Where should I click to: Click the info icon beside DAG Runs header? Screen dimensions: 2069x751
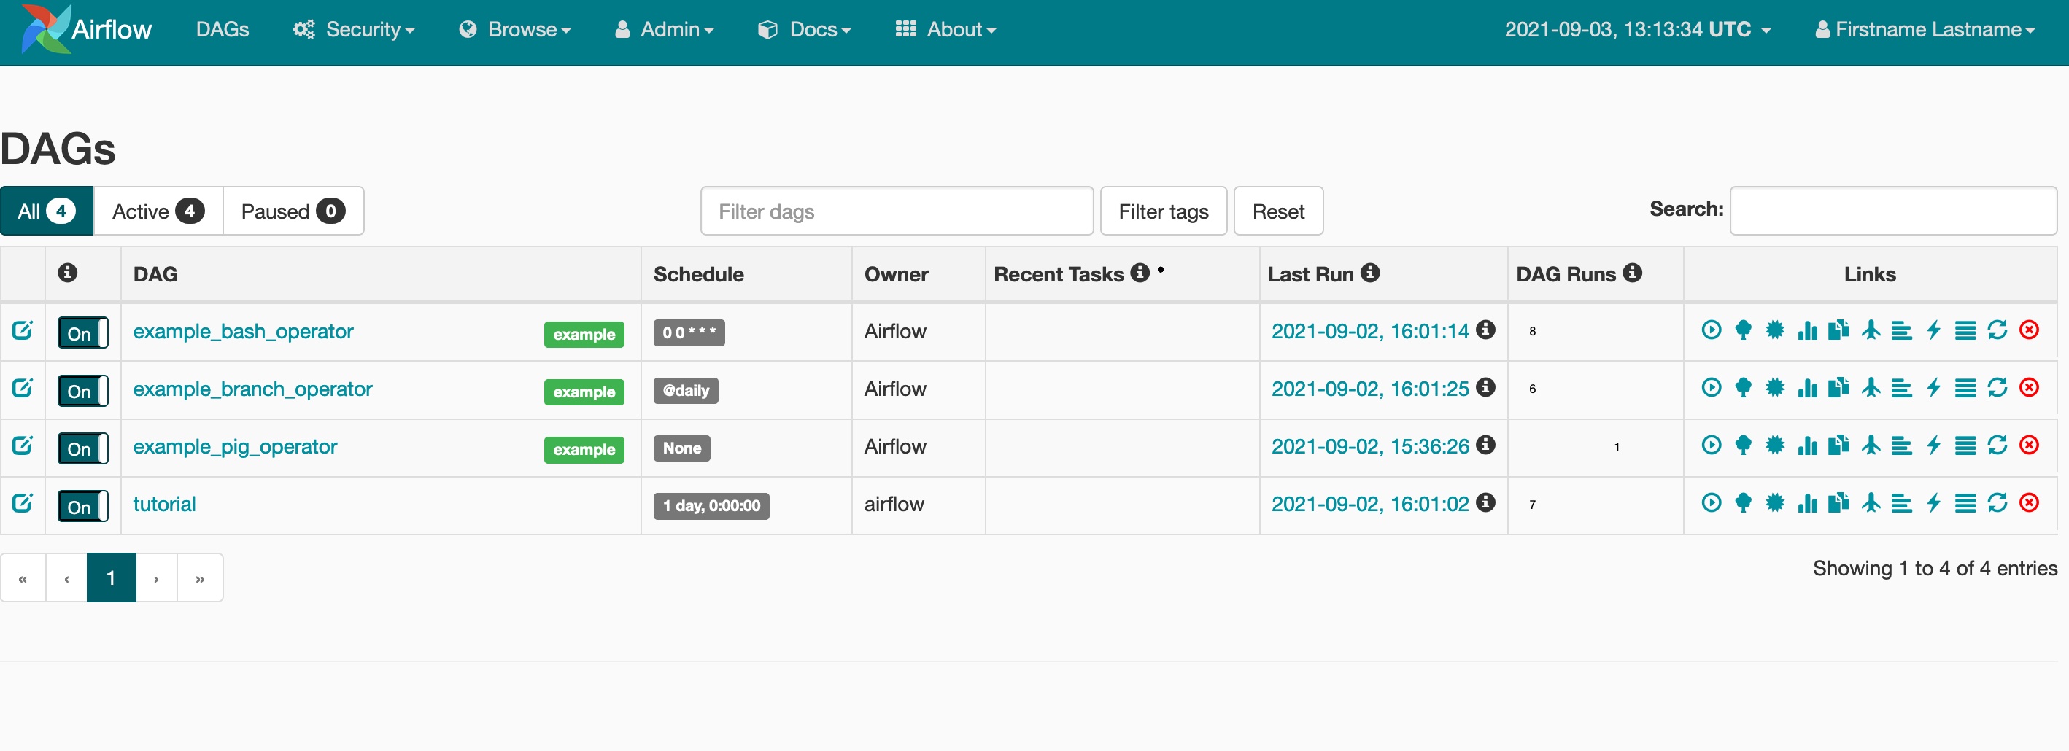pyautogui.click(x=1632, y=273)
